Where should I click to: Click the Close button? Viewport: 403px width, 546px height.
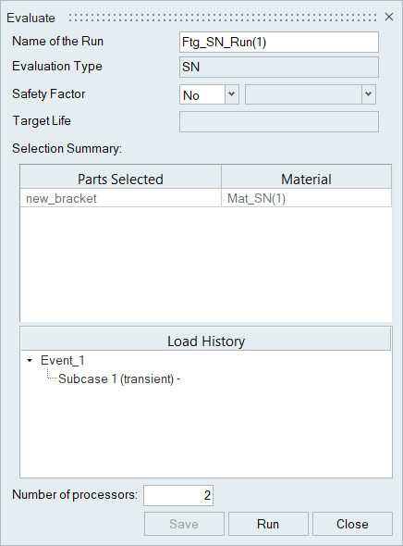tap(352, 524)
